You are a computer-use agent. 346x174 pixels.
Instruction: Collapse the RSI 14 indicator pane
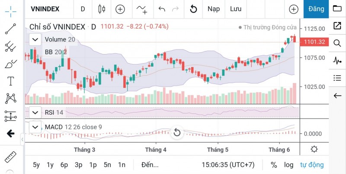(x=35, y=113)
